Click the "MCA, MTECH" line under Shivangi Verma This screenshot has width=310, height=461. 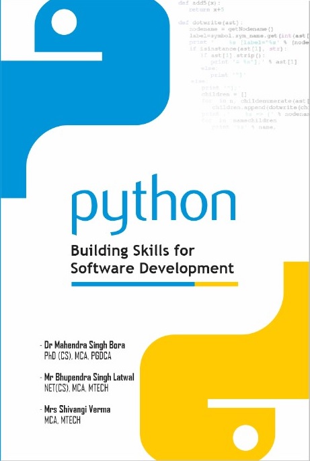click(63, 420)
